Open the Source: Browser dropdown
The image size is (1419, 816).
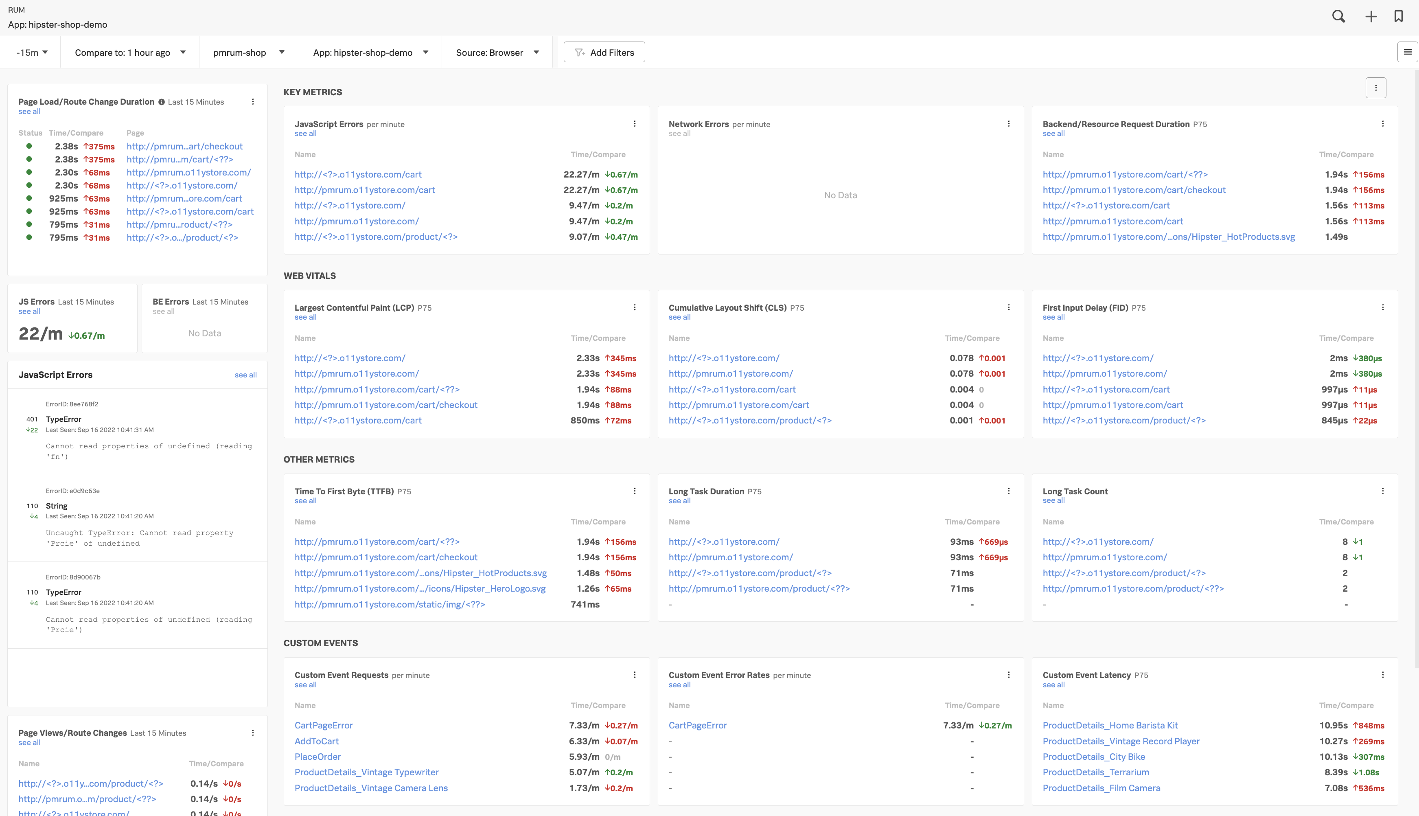(x=497, y=52)
